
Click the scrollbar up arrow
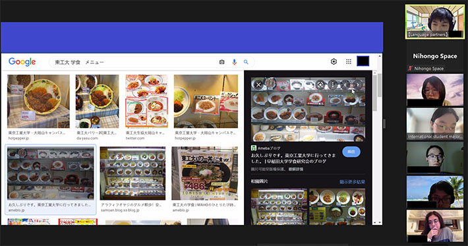[380, 56]
